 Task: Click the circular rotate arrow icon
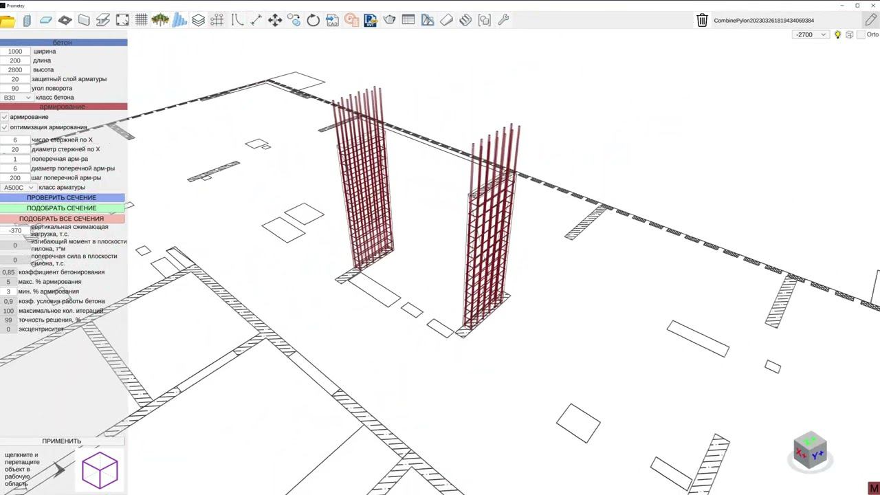(x=313, y=20)
